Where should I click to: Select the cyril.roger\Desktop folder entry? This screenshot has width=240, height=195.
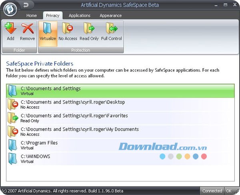coord(120,105)
